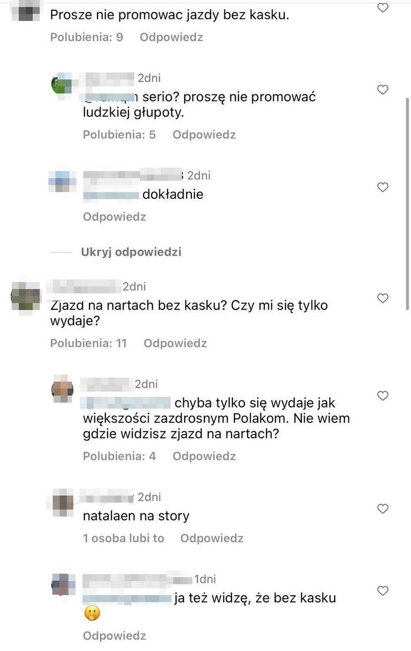This screenshot has width=411, height=651.
Task: Like the 'natalaen na story' comment
Action: [383, 509]
